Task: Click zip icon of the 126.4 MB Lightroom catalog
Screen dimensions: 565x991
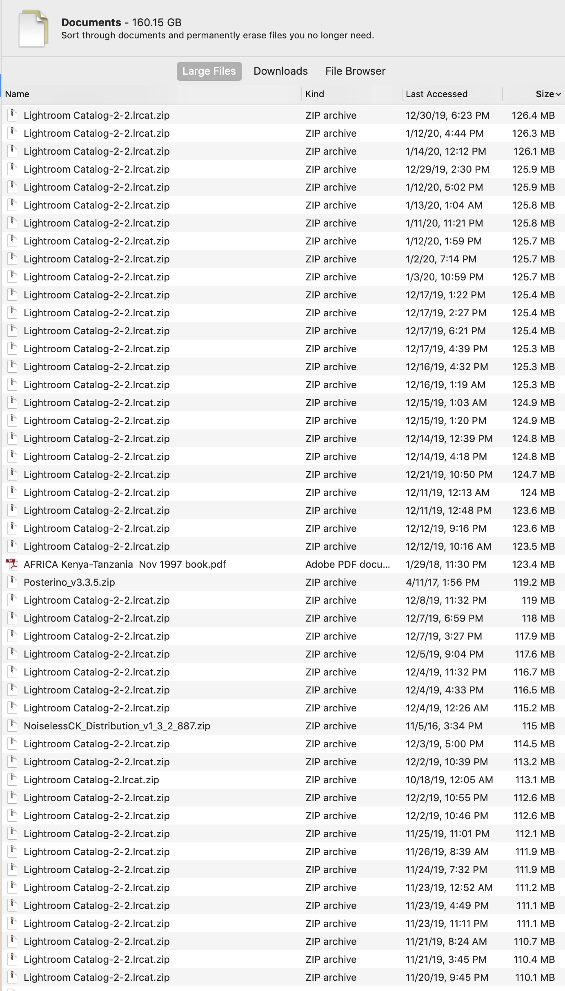Action: coord(12,115)
